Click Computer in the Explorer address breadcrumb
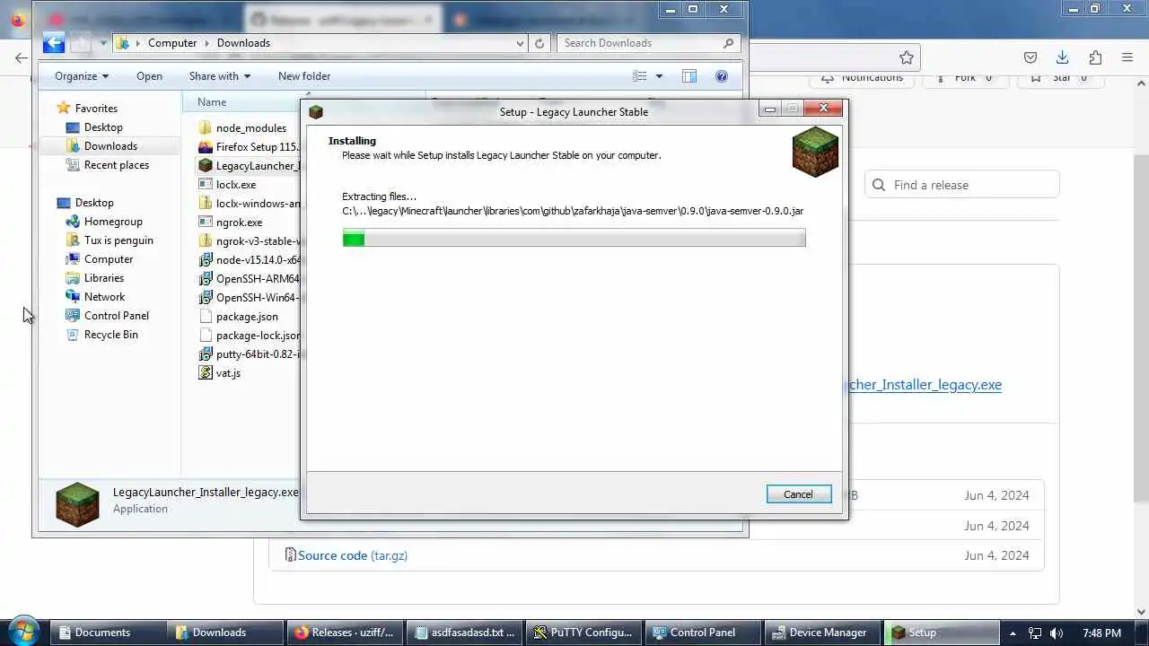This screenshot has height=646, width=1149. tap(172, 43)
